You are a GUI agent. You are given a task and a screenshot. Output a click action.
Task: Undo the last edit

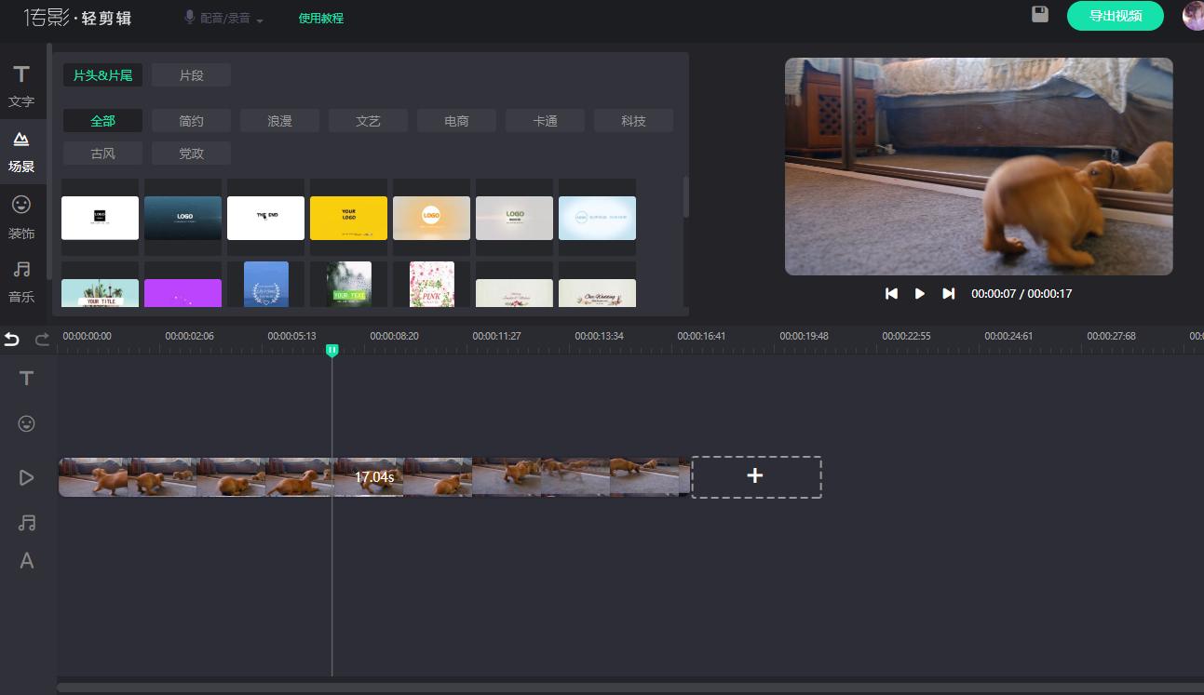click(12, 340)
